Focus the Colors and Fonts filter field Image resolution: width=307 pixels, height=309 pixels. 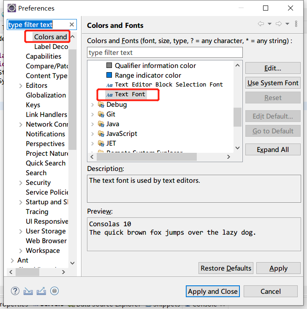pos(165,53)
